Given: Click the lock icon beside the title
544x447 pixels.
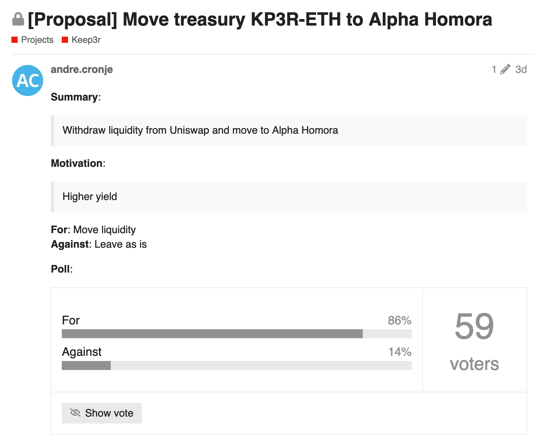Looking at the screenshot, I should click(18, 19).
